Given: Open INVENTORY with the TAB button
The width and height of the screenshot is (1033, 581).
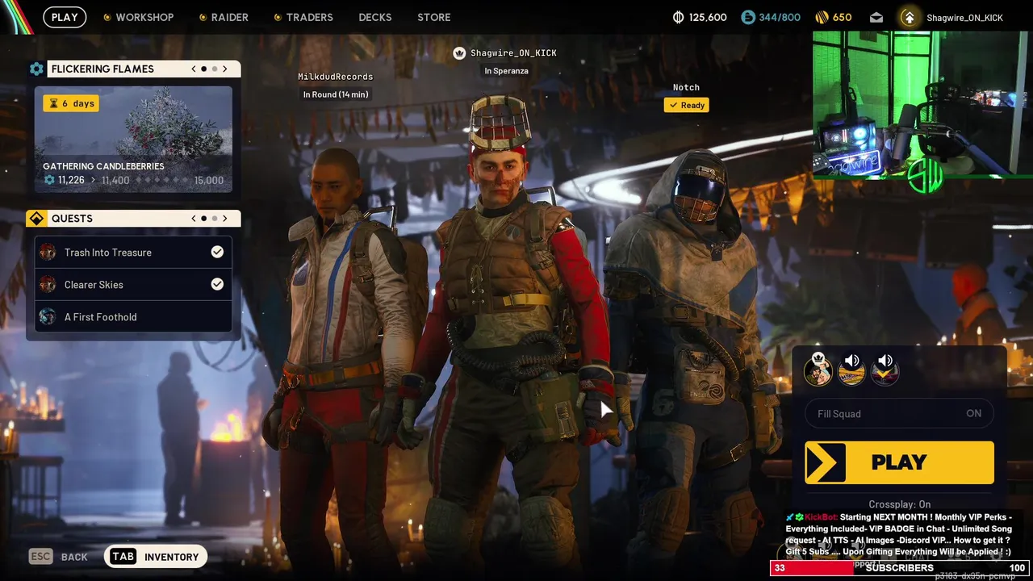Looking at the screenshot, I should [x=156, y=557].
